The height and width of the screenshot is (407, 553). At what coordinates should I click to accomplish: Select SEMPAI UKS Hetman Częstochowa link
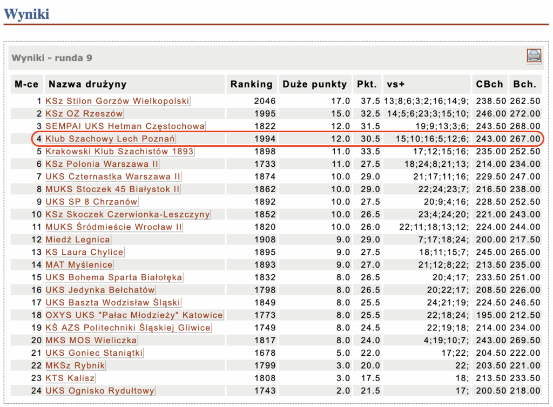click(125, 126)
